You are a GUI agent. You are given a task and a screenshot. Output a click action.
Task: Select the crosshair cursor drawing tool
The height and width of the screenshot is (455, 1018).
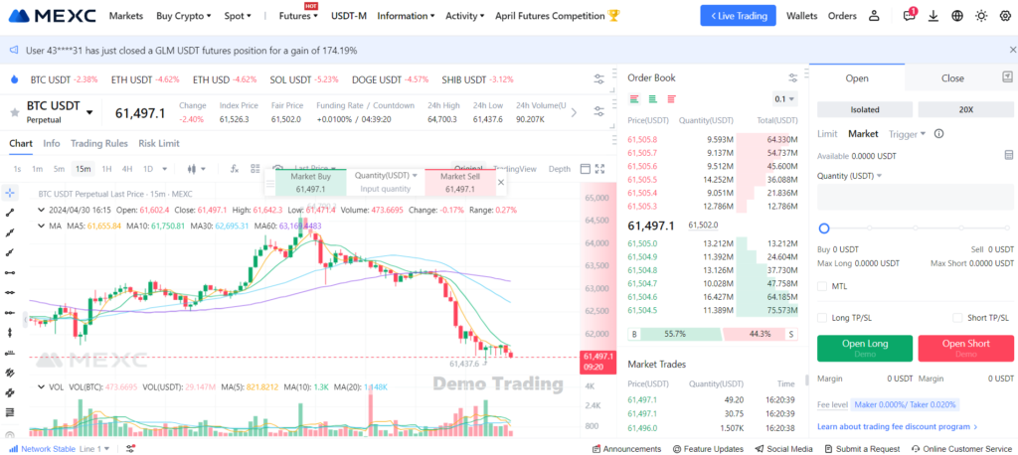[x=10, y=193]
